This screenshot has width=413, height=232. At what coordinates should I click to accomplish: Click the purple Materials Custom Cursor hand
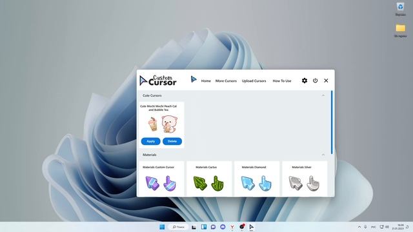pyautogui.click(x=170, y=183)
